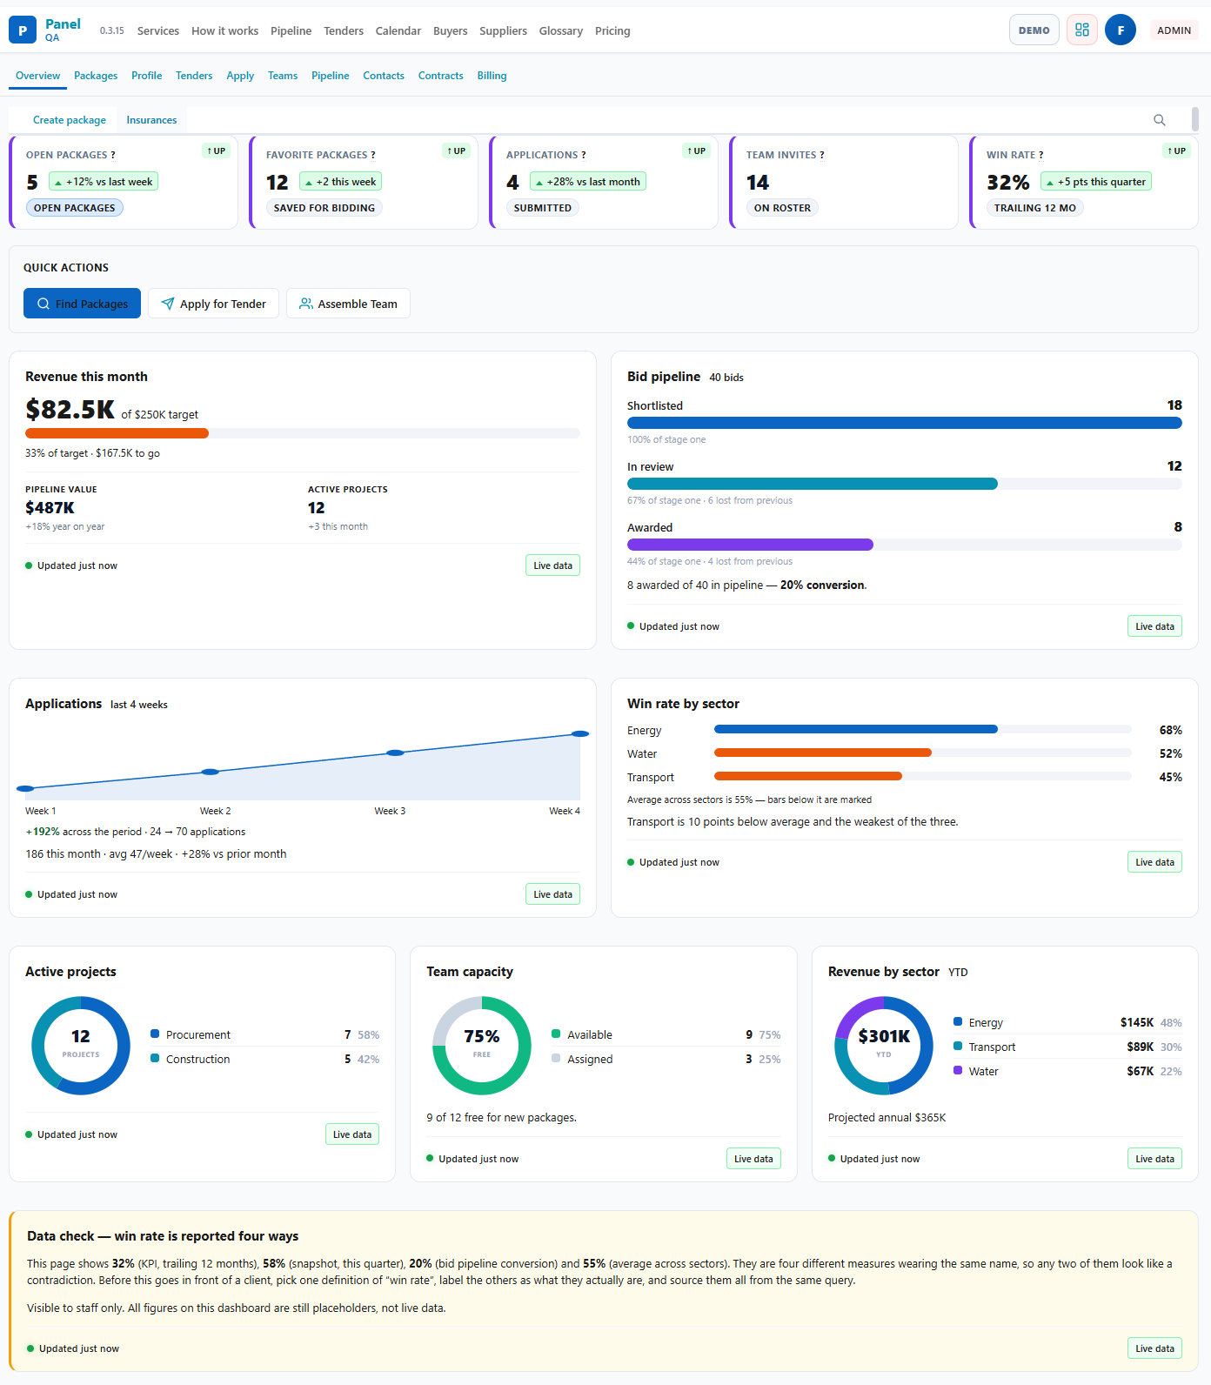Click Live data in Team capacity card
Image resolution: width=1211 pixels, height=1385 pixels.
pyautogui.click(x=753, y=1159)
